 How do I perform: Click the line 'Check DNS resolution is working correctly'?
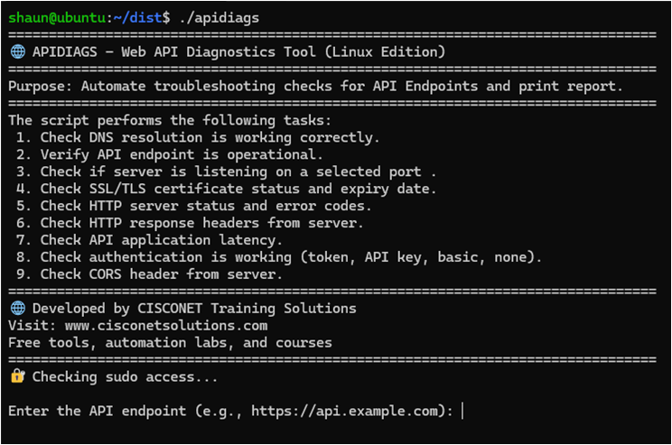click(x=210, y=137)
